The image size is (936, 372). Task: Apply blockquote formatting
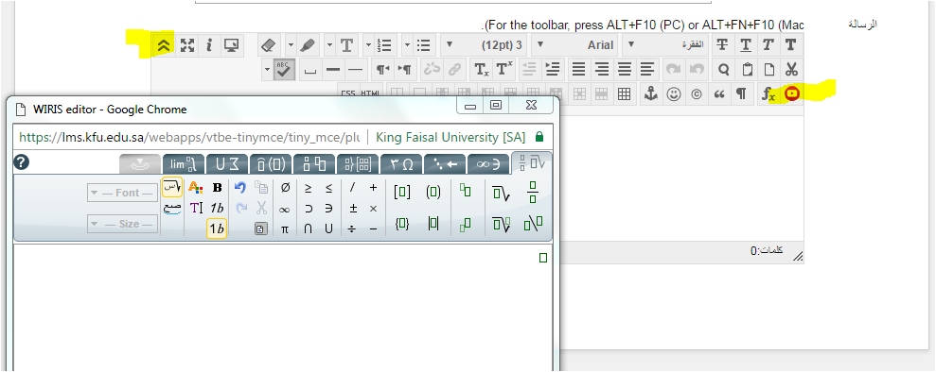(x=718, y=94)
